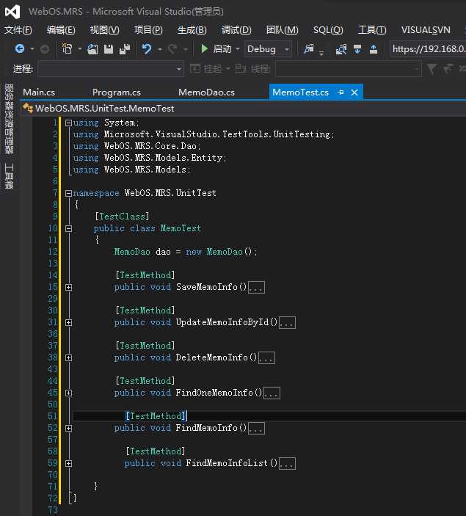Collapse the namespace WebOS.MRS.UnitTest block

coord(68,193)
